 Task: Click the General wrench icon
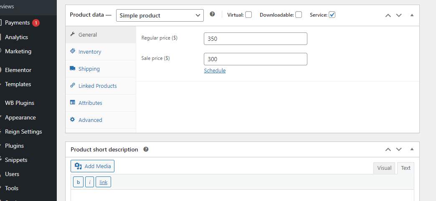pos(72,35)
